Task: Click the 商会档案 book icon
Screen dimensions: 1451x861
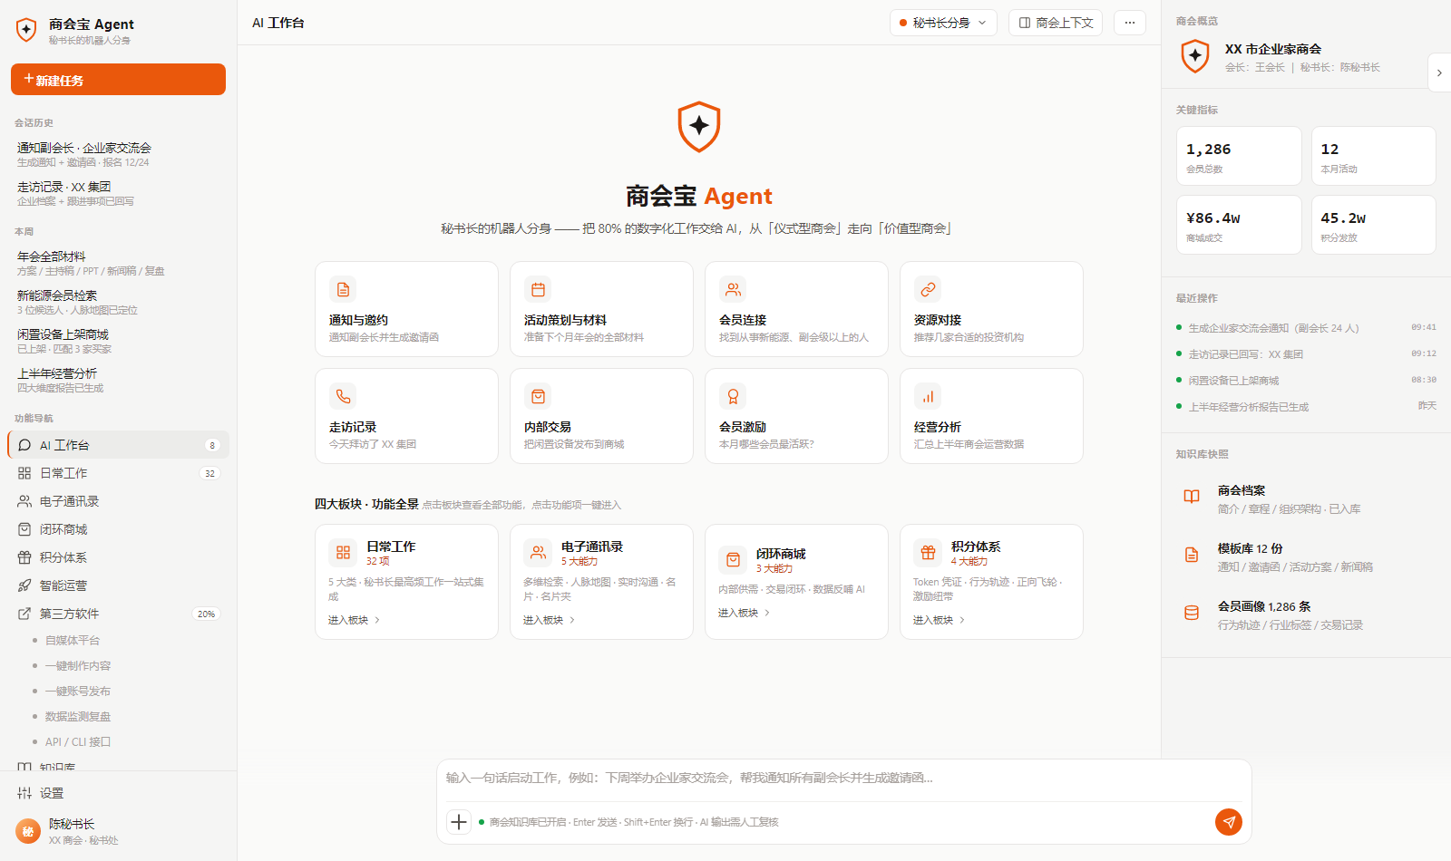Action: [1192, 497]
